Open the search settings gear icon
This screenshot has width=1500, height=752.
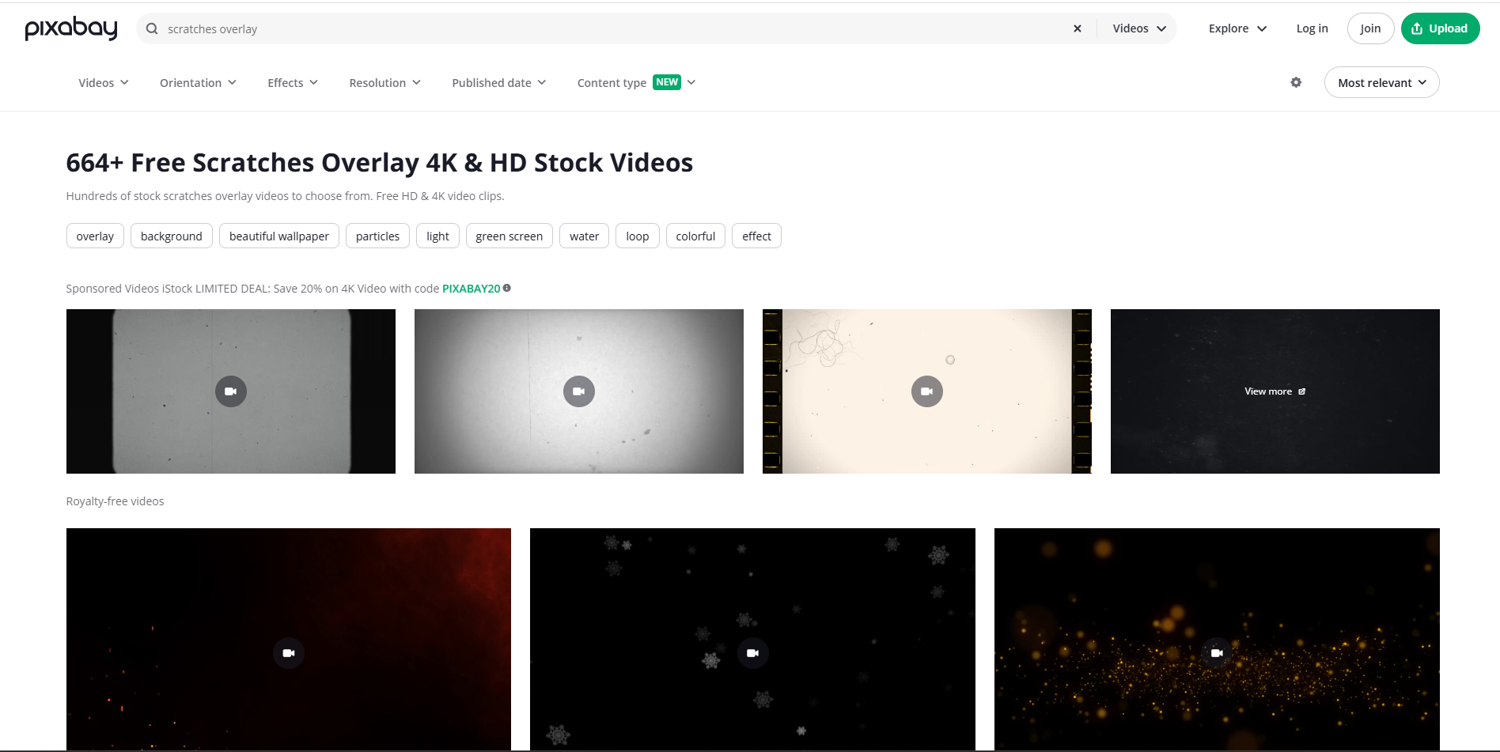(1296, 82)
